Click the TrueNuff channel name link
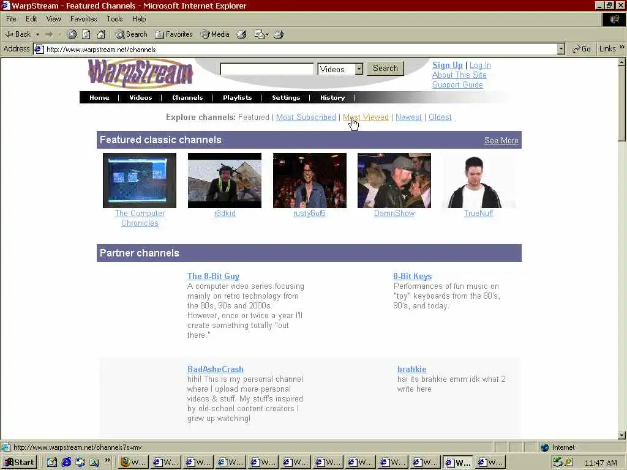627x470 pixels. (479, 214)
